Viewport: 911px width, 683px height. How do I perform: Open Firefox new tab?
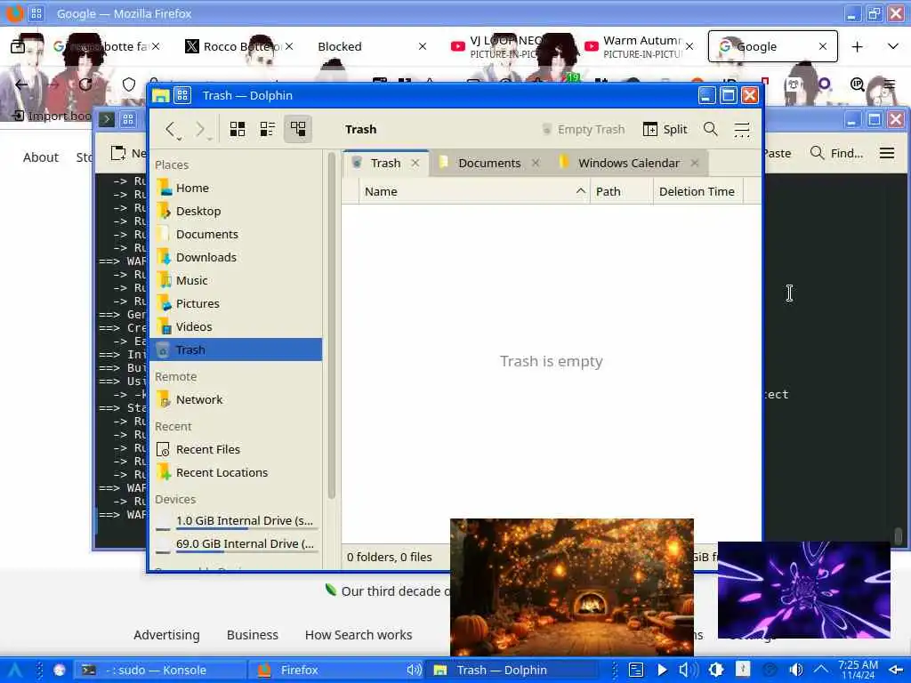[857, 46]
